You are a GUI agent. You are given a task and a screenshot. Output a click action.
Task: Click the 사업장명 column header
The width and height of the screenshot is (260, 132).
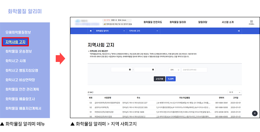(x=108, y=98)
